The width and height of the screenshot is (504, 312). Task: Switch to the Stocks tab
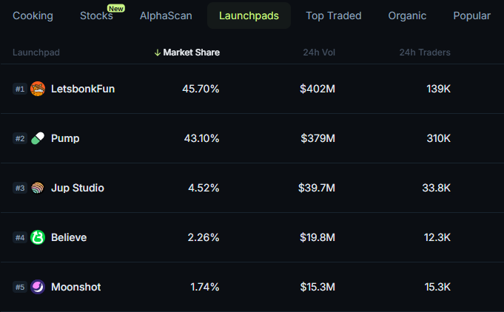(96, 16)
